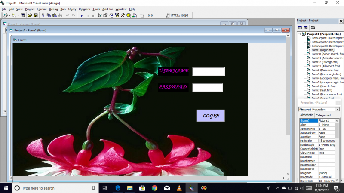Image resolution: width=344 pixels, height=193 pixels.
Task: Open the Edit menu
Action: (11, 9)
